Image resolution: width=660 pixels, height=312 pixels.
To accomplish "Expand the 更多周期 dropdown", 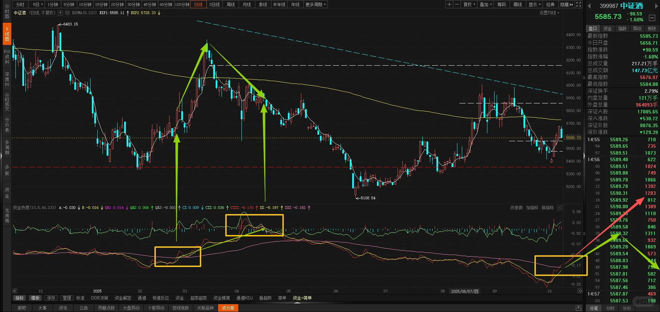I will (315, 4).
